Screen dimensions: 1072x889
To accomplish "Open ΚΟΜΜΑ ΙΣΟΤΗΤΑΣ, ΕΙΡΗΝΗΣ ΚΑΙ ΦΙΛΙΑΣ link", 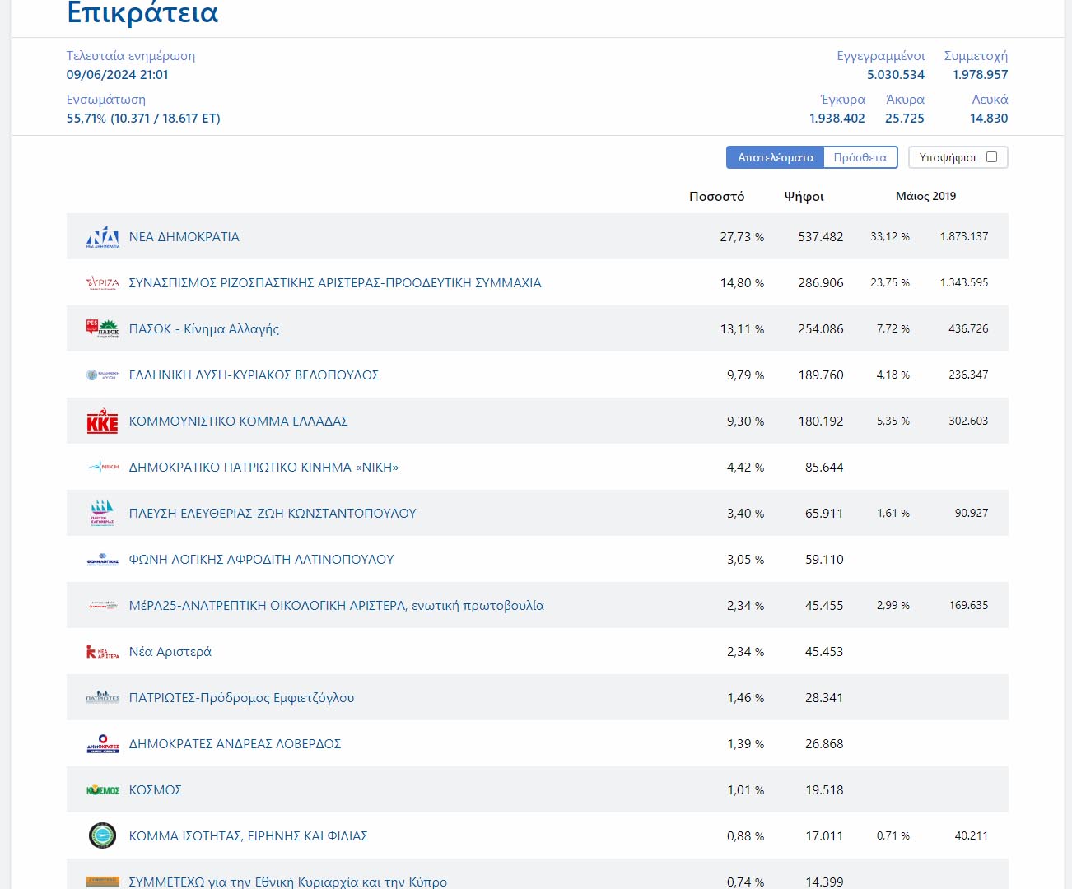I will [249, 836].
